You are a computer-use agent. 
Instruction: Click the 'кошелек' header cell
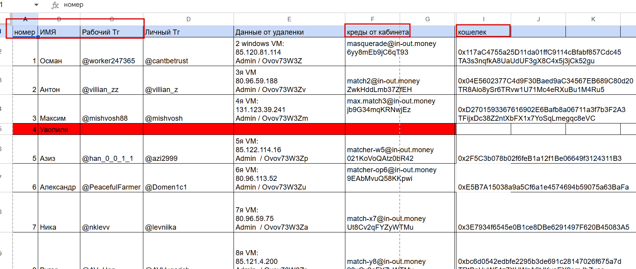[x=484, y=32]
